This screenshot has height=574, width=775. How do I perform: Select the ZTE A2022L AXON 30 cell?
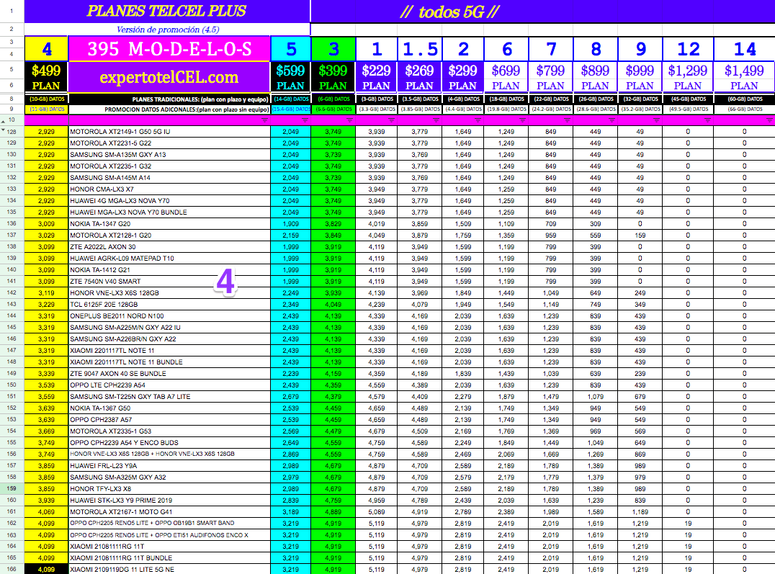coord(169,247)
